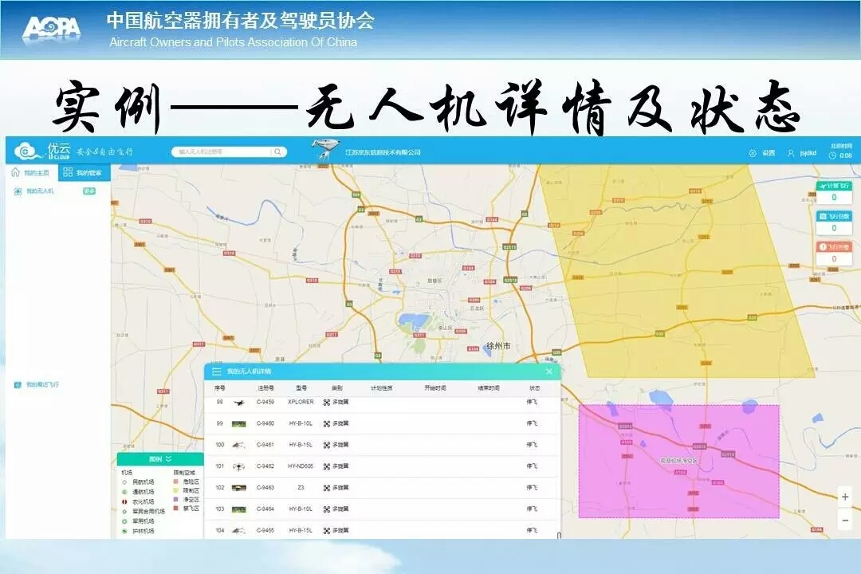
Task: Click the username beside the avatar in the header
Action: click(x=808, y=153)
